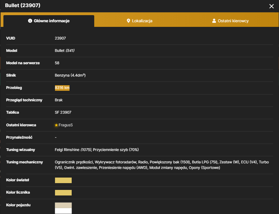Viewport: 279px width, 214px height.
Task: Click the Kolor pojazdu beige swatch
Action: [63, 205]
